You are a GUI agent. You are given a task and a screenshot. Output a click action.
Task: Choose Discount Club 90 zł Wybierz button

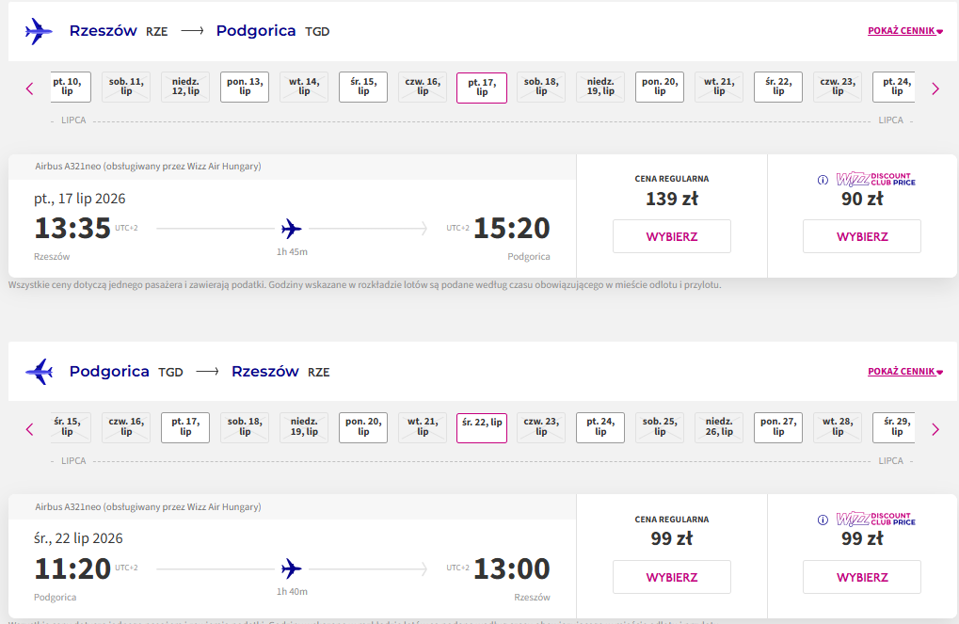pyautogui.click(x=862, y=236)
